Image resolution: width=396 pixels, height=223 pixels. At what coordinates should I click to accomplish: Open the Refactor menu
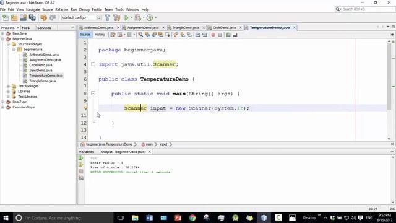(x=62, y=10)
